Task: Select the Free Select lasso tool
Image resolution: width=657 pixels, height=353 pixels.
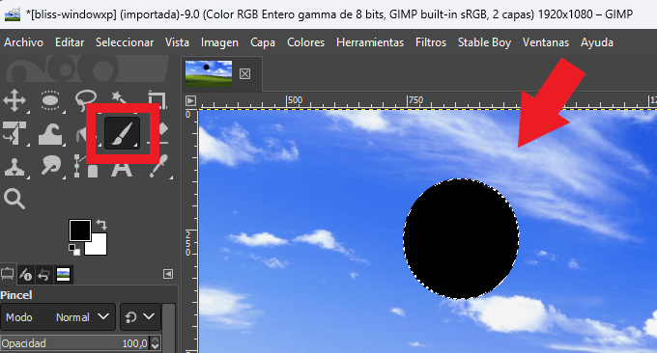Action: [x=86, y=101]
